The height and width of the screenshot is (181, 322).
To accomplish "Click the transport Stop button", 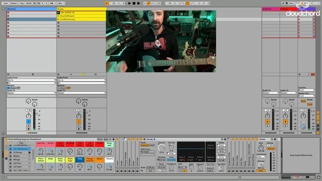I will pos(134,4).
